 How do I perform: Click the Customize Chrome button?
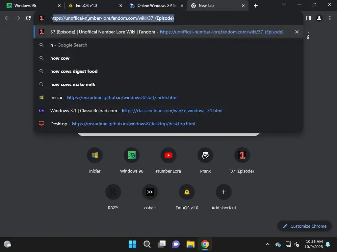tap(304, 226)
